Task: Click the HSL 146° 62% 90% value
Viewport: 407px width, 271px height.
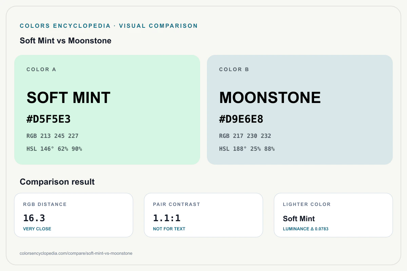Action: (x=54, y=149)
